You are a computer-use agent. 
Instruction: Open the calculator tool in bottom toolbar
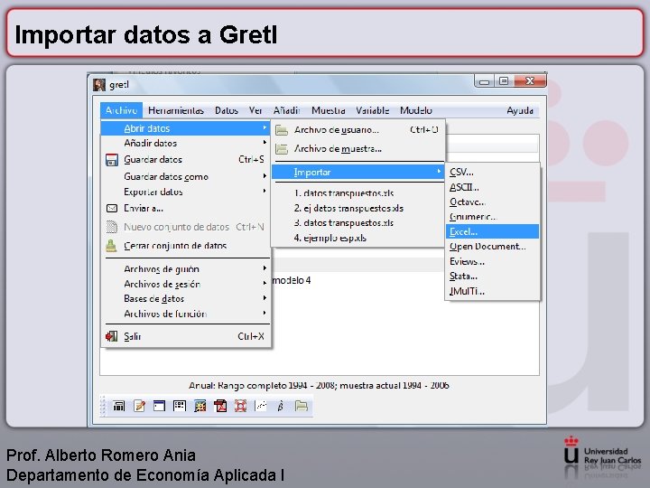(119, 406)
